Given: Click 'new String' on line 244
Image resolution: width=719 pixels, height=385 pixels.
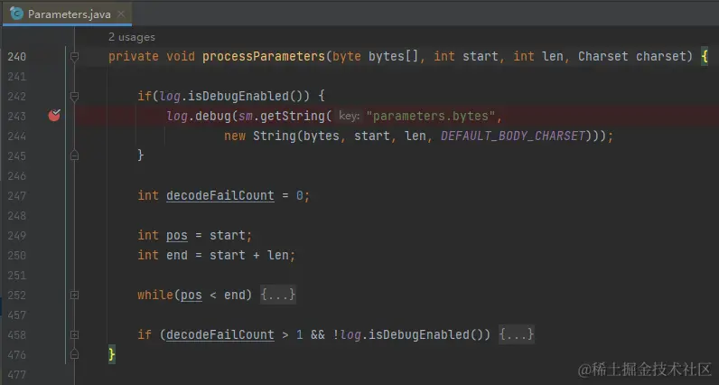Looking at the screenshot, I should 260,136.
